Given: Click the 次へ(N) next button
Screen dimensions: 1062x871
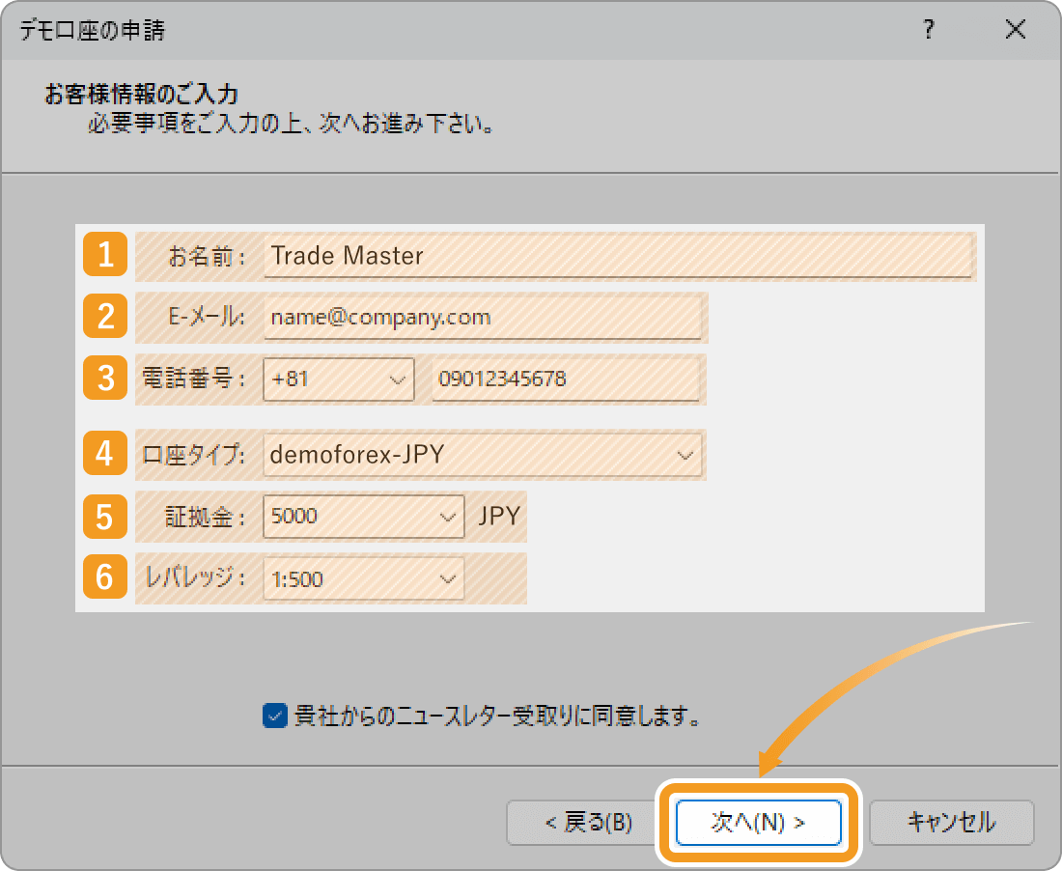Looking at the screenshot, I should [759, 822].
